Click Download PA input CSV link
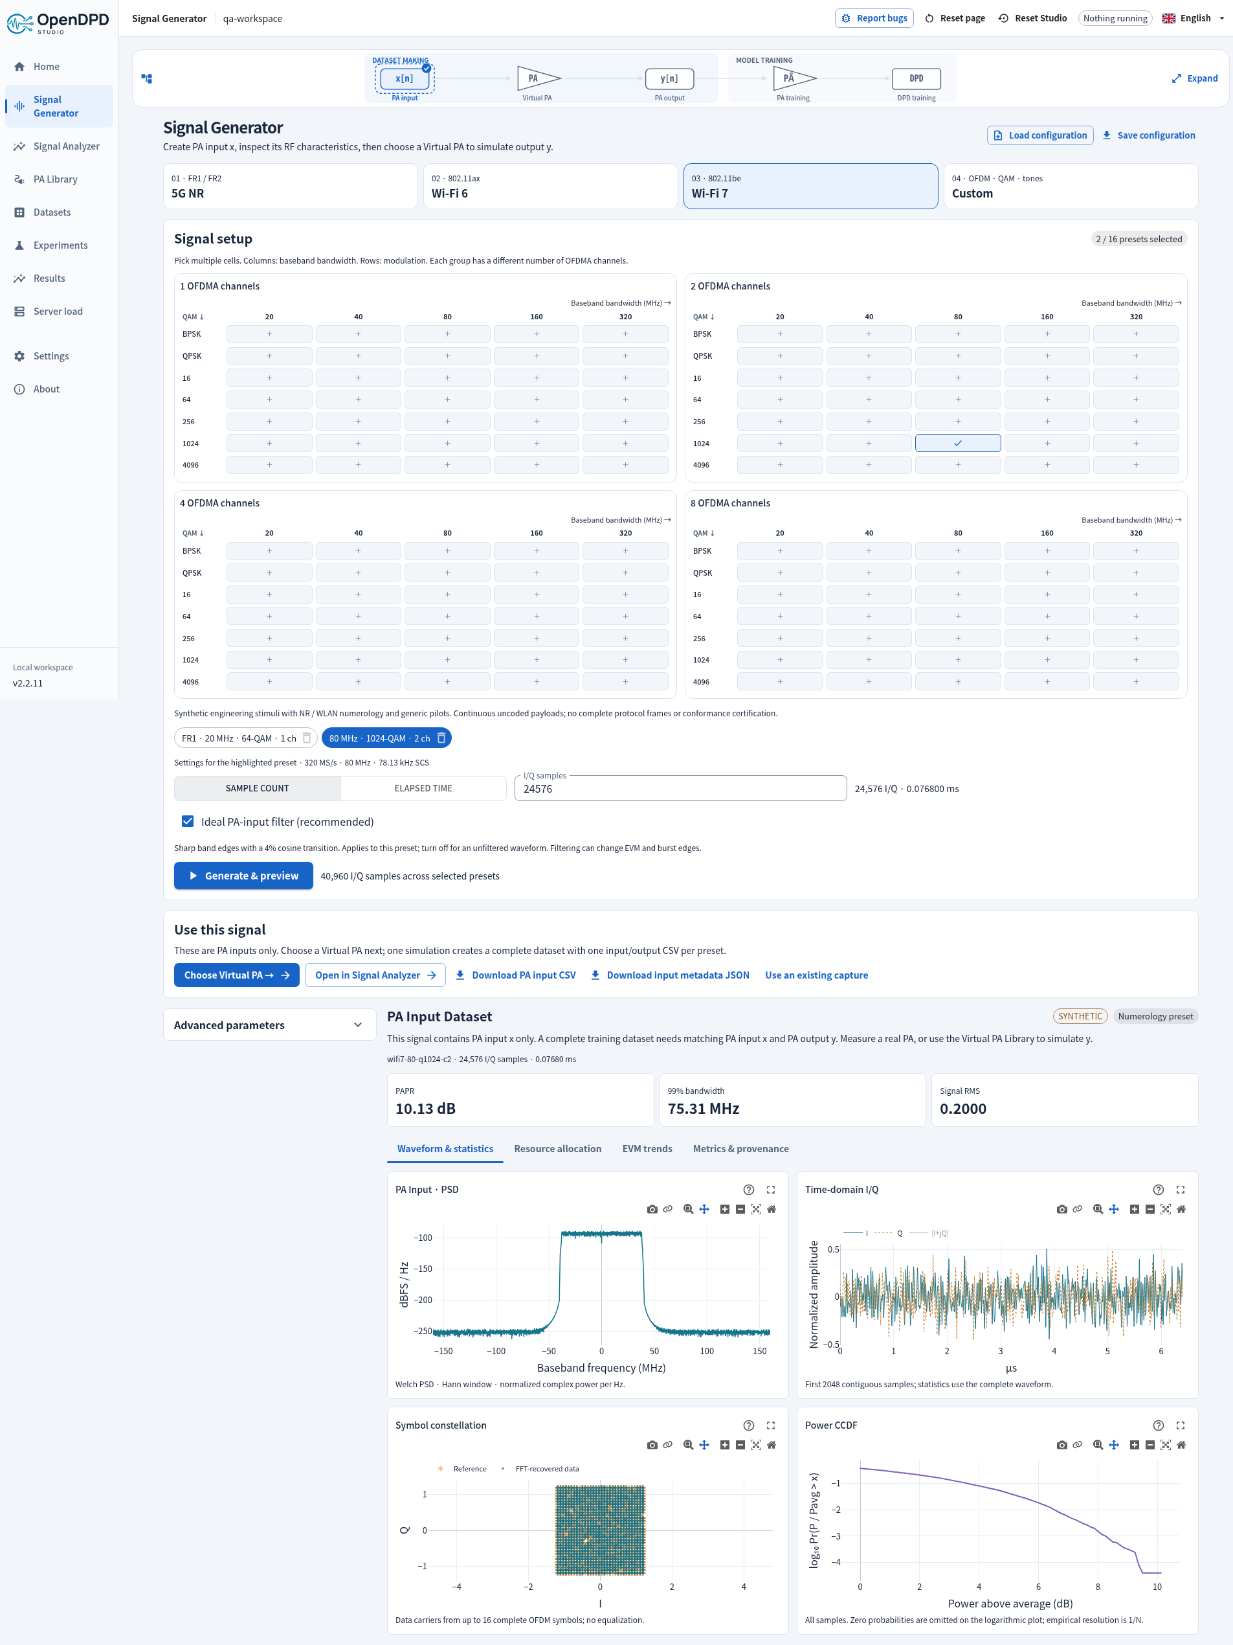Image resolution: width=1233 pixels, height=1645 pixels. point(516,975)
